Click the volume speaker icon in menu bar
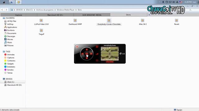Viewport: 199px width, 111px height. pyautogui.click(x=174, y=2)
